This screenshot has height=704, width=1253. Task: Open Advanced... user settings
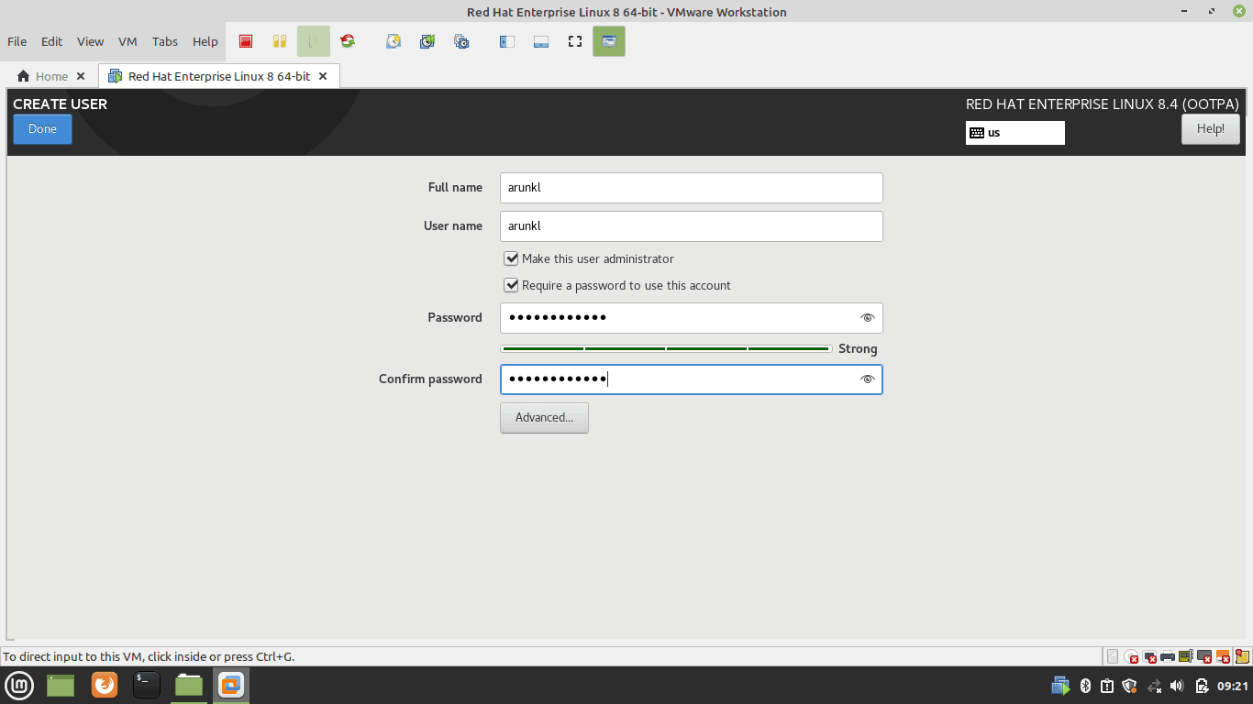(x=544, y=418)
